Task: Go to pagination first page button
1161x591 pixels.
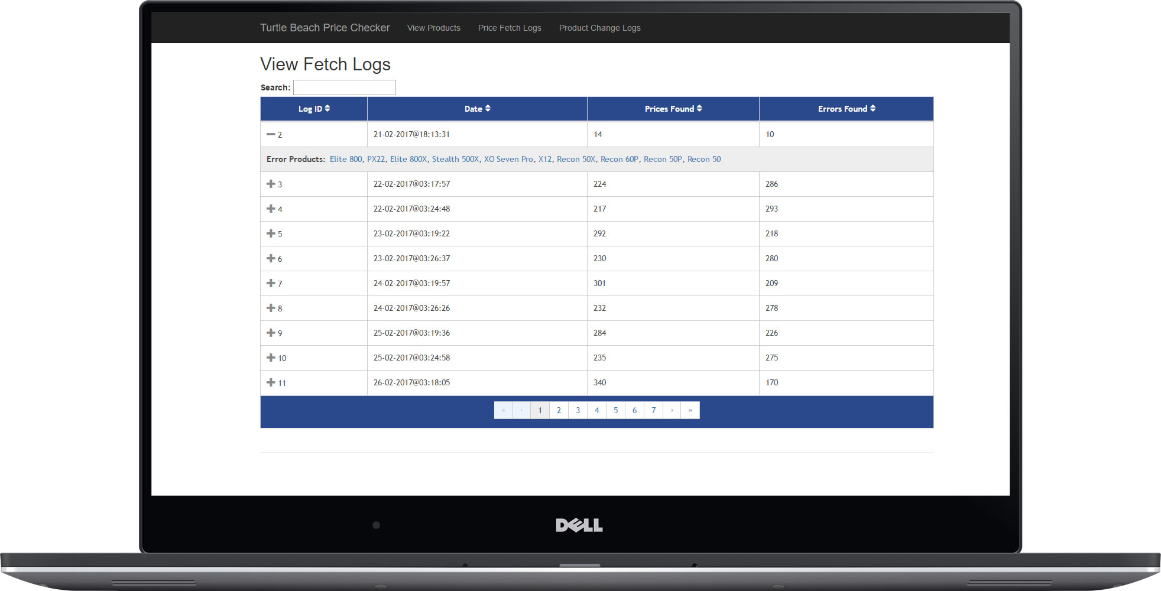Action: click(x=503, y=410)
